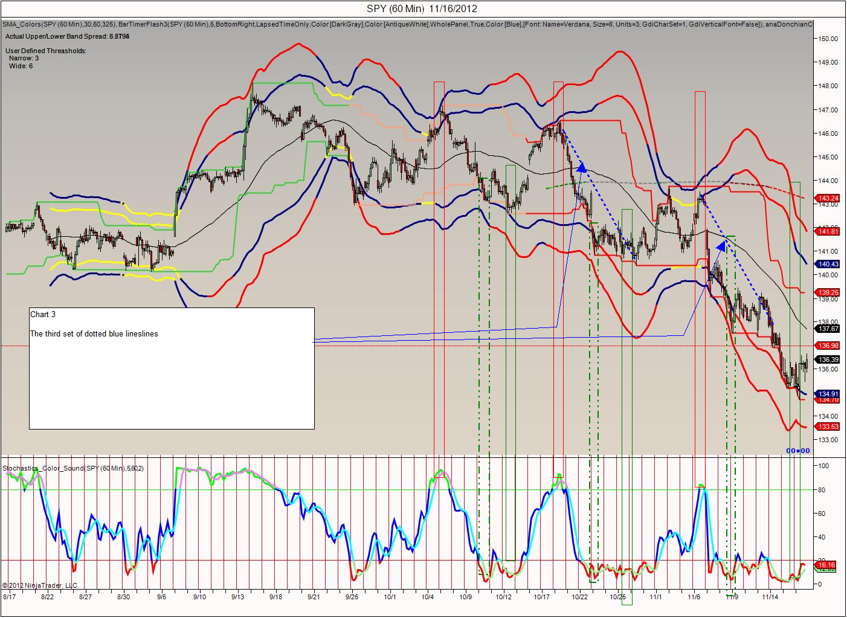Click the red 139.25 price marker
Image resolution: width=847 pixels, height=618 pixels.
click(828, 292)
